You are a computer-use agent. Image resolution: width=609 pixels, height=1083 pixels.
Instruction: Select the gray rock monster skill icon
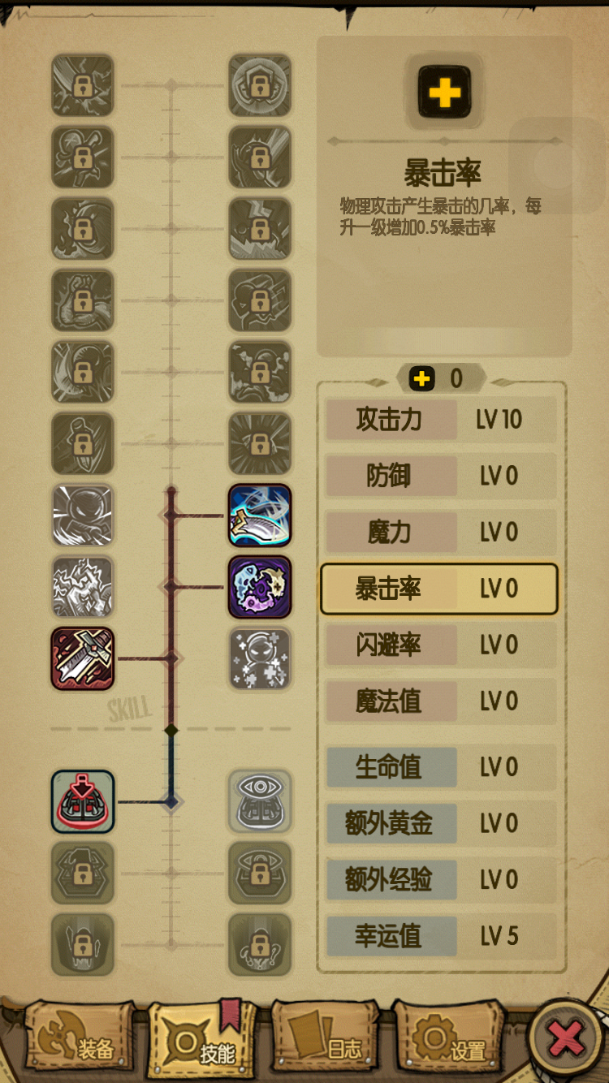[x=83, y=587]
